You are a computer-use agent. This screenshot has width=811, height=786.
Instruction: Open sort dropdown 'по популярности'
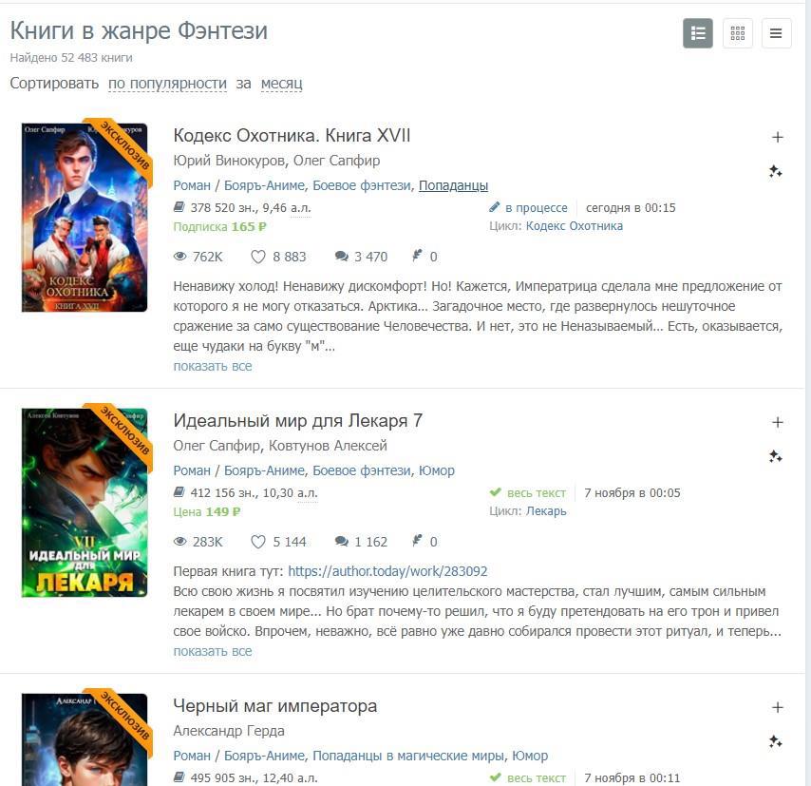click(167, 84)
